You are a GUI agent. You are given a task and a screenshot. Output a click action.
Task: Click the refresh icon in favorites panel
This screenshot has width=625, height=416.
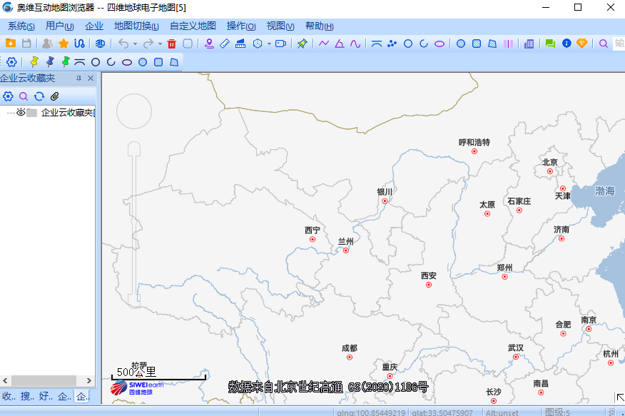[x=39, y=96]
